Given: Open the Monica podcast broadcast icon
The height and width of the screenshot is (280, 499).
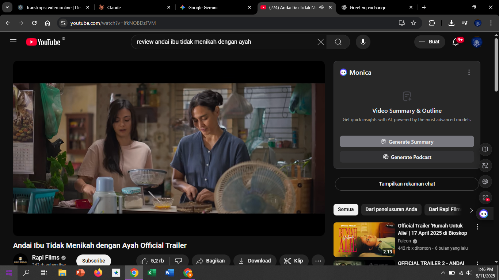Looking at the screenshot, I should click(x=485, y=182).
